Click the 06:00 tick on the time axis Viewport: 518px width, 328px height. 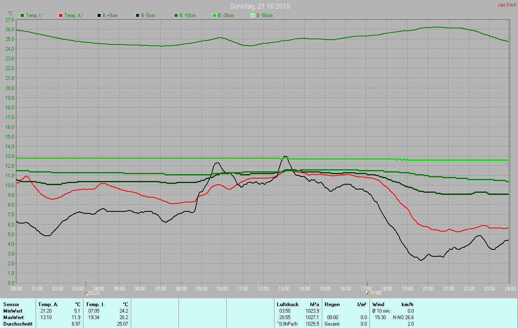[x=140, y=288]
